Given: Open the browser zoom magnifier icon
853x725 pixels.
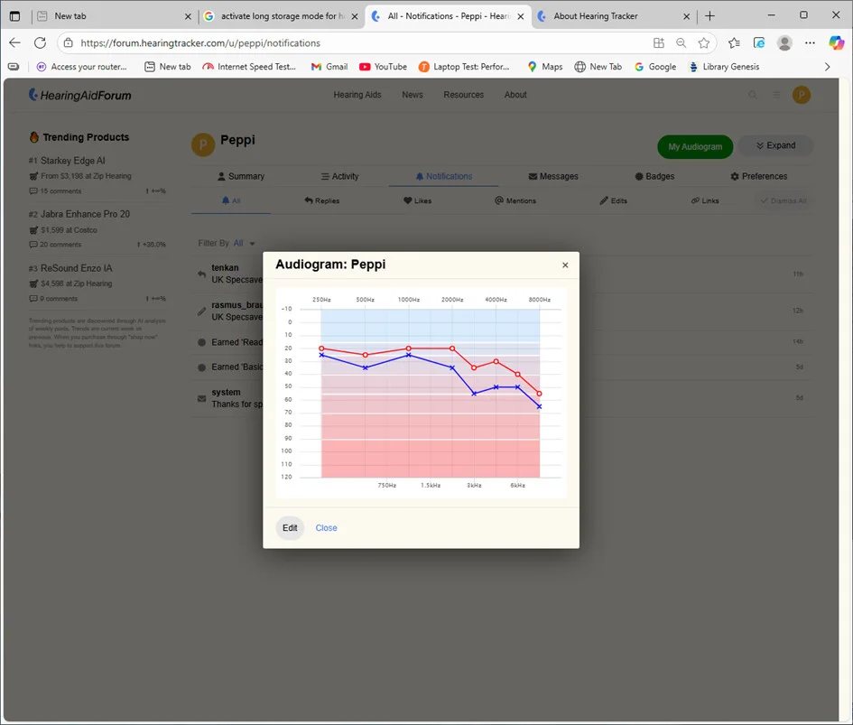Looking at the screenshot, I should point(681,43).
